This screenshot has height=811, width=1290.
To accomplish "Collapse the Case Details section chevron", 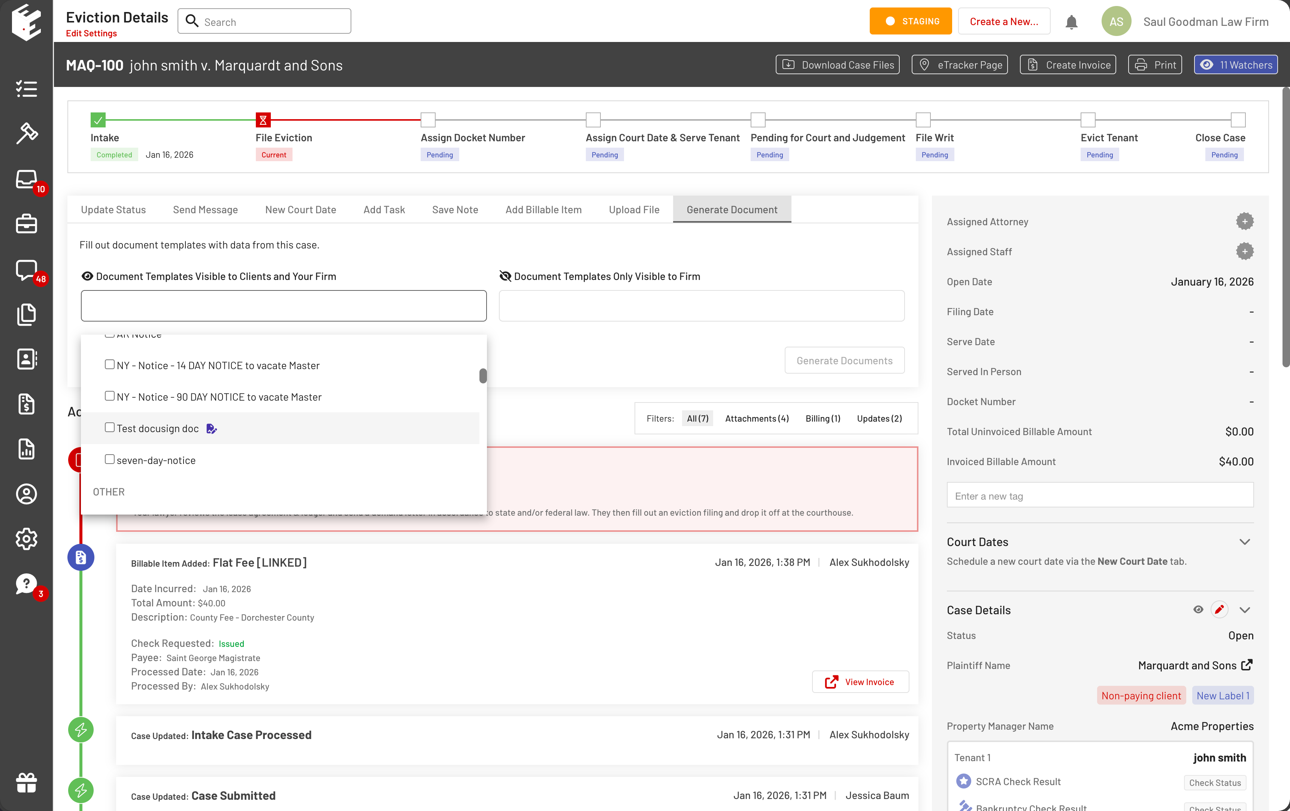I will (1244, 610).
